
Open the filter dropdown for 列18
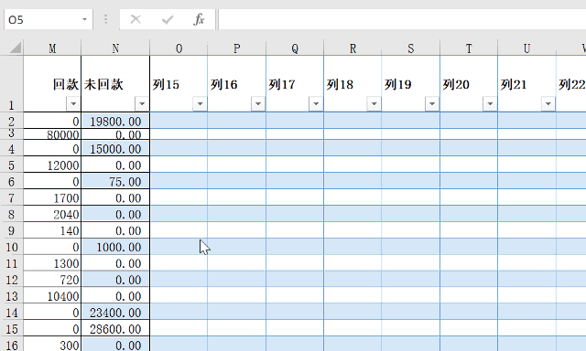374,103
